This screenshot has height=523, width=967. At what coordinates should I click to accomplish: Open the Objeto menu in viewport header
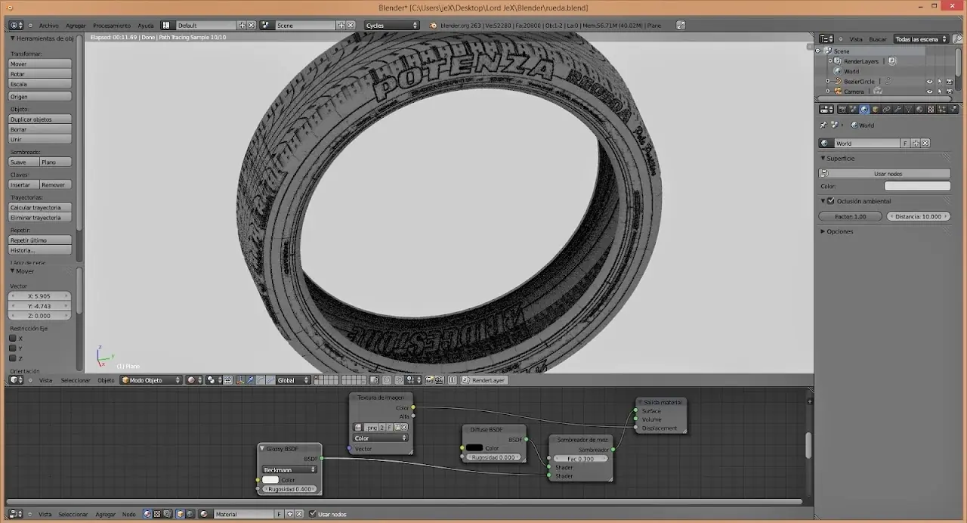pos(106,380)
